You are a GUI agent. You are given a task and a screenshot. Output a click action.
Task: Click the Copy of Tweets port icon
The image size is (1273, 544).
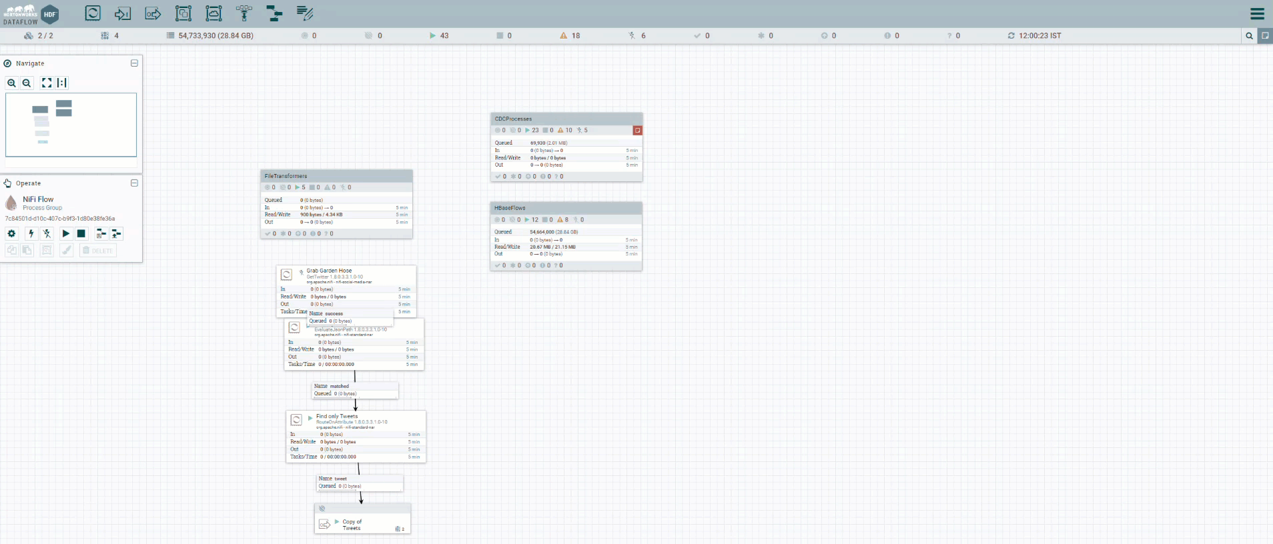[x=325, y=525]
